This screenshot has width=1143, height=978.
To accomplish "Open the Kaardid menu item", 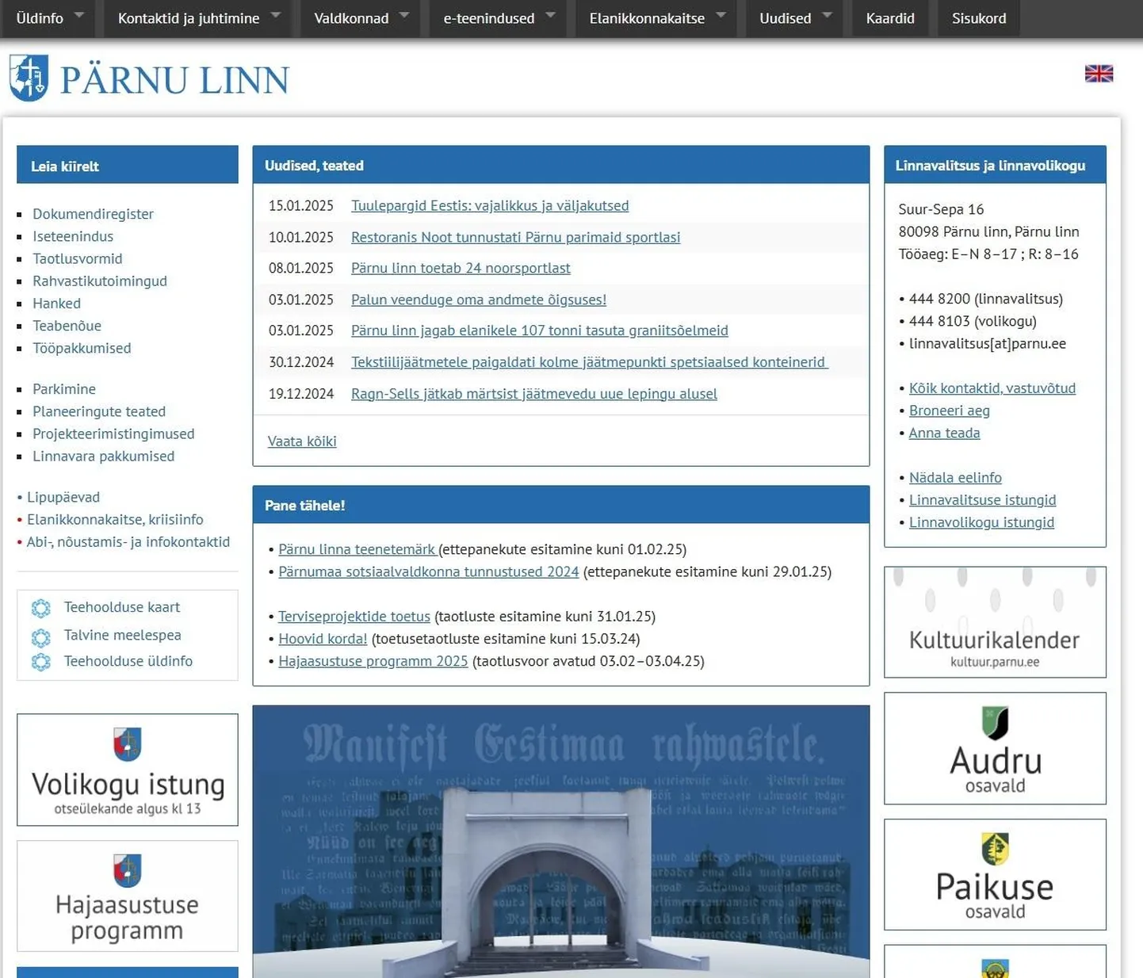I will click(890, 18).
